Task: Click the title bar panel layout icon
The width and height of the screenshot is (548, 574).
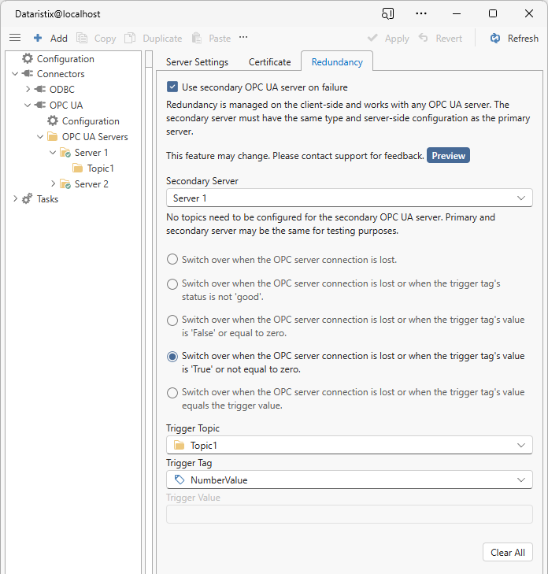Action: [x=387, y=13]
